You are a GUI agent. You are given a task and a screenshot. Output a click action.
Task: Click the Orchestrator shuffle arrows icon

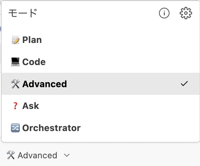[15, 128]
